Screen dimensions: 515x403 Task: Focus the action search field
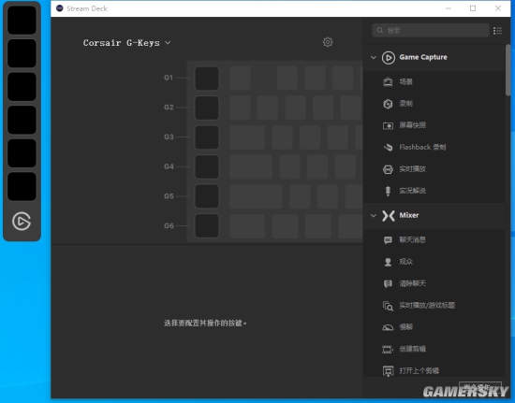431,31
